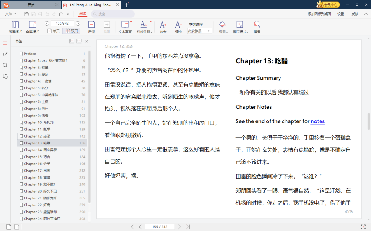Click the 放大 enlarge font icon
Image resolution: width=371 pixels, height=231 pixels.
click(x=163, y=27)
